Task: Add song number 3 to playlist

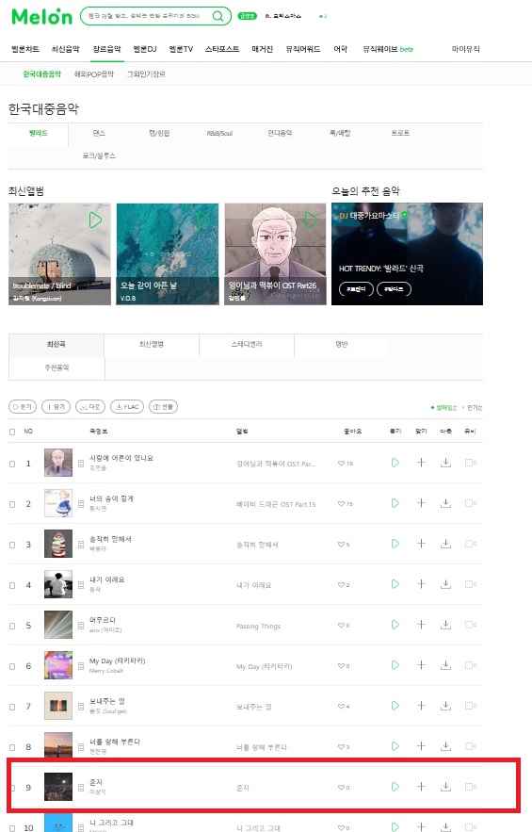Action: (x=421, y=544)
